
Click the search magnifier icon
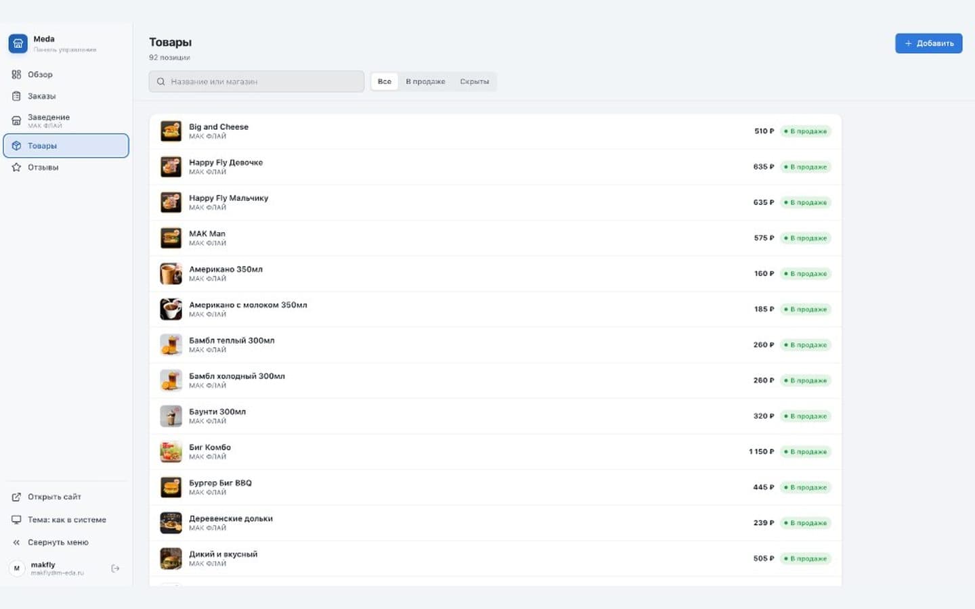tap(161, 82)
